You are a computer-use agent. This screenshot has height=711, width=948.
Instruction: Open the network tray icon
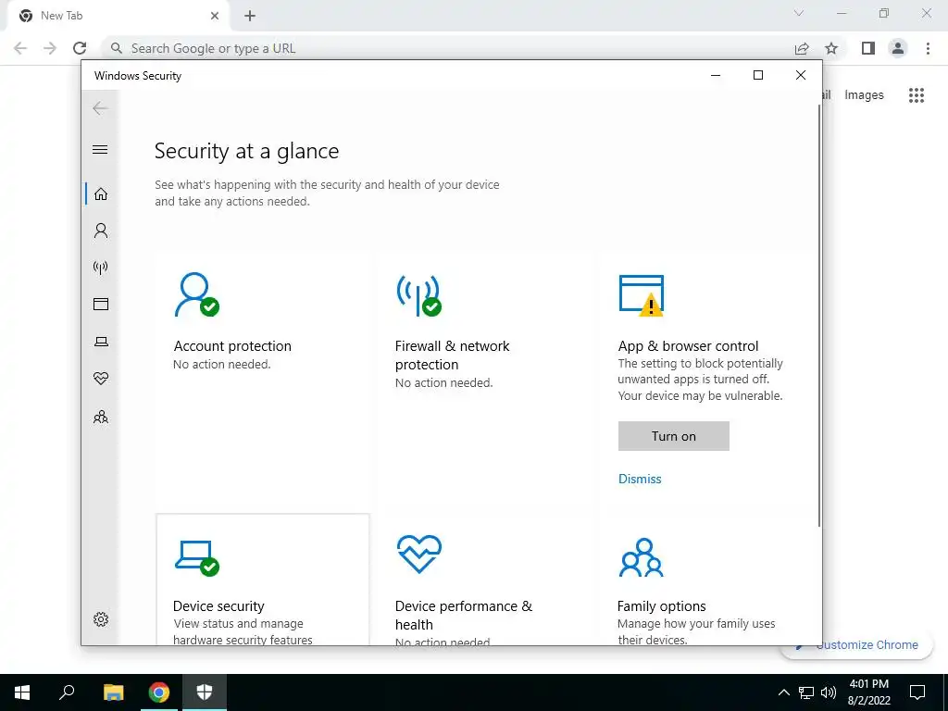point(806,692)
